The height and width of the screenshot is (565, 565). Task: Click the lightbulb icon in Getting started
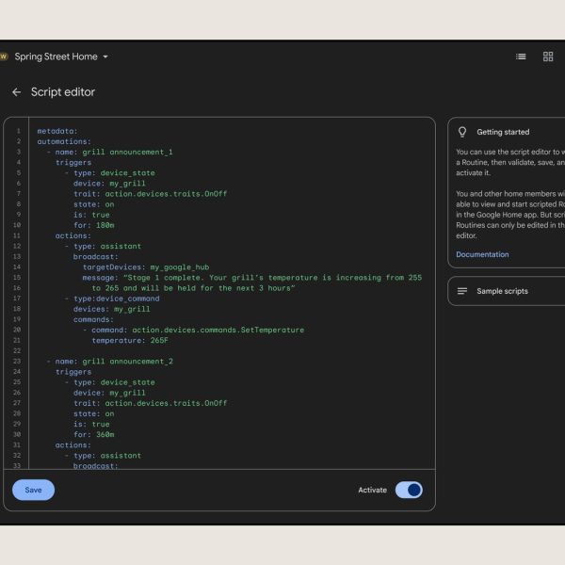click(x=462, y=132)
